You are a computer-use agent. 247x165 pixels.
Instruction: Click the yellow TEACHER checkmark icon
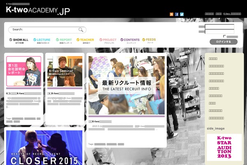(78, 40)
